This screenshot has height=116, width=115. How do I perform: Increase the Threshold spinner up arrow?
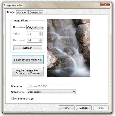[x=41, y=39]
